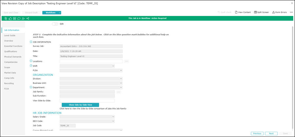Open the three-dot more options menu
Image resolution: width=295 pixels, height=137 pixels.
tap(291, 12)
